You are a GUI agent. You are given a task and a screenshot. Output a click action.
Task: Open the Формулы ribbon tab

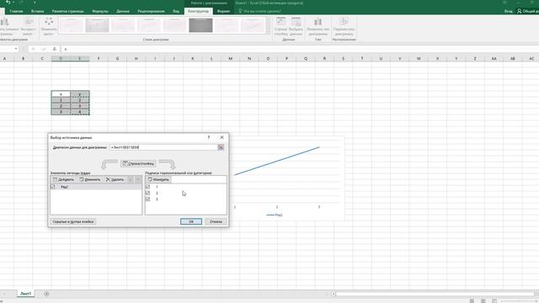pos(100,11)
